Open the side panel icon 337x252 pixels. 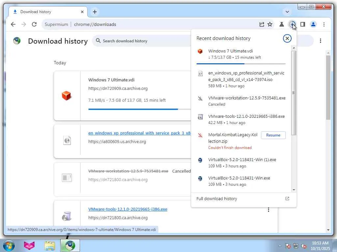click(303, 24)
